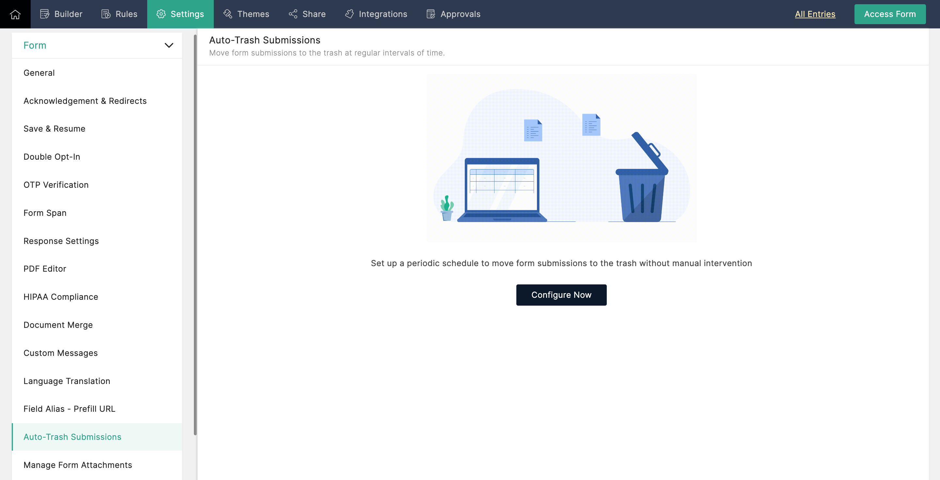Open the All Entries link
The height and width of the screenshot is (480, 940).
[x=815, y=13]
